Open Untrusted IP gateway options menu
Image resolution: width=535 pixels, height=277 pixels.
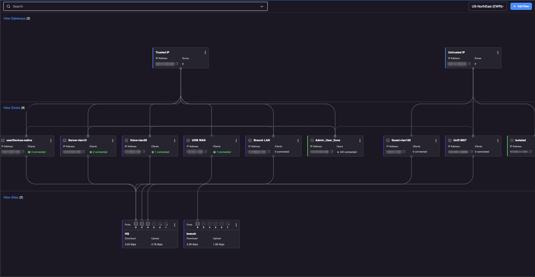point(498,52)
